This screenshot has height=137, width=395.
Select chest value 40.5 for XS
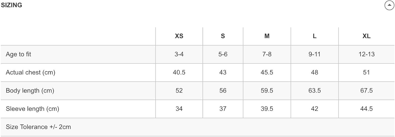tap(179, 73)
